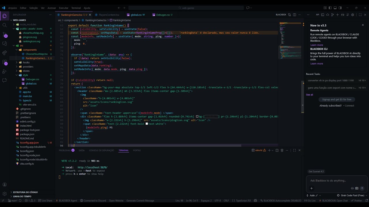Click the white swatch before text-white
Image resolution: width=369 pixels, height=207 pixels.
click(147, 124)
